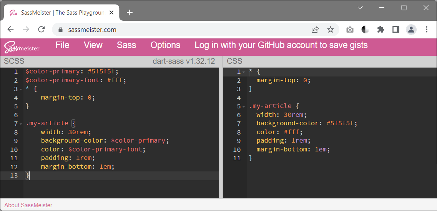Open the Options menu

[165, 45]
